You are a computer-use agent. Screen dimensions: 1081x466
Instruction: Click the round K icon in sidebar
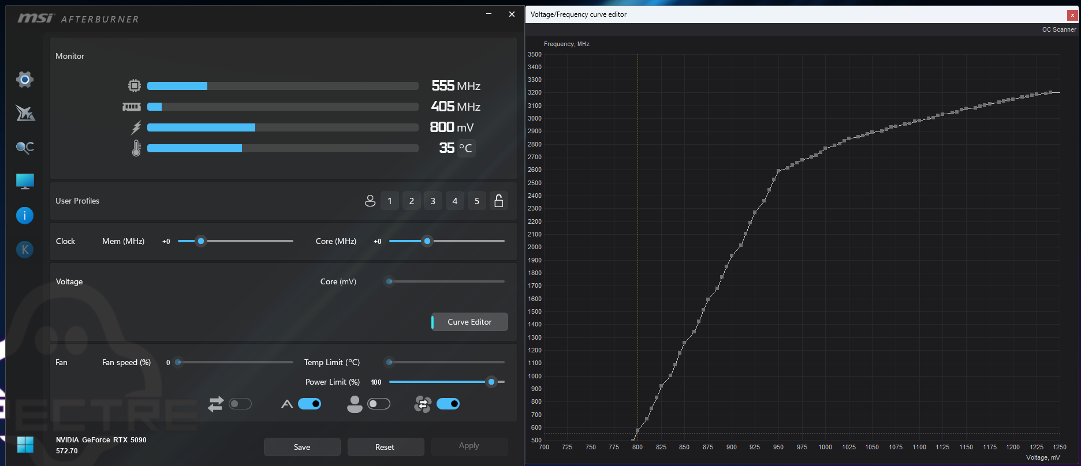(25, 250)
